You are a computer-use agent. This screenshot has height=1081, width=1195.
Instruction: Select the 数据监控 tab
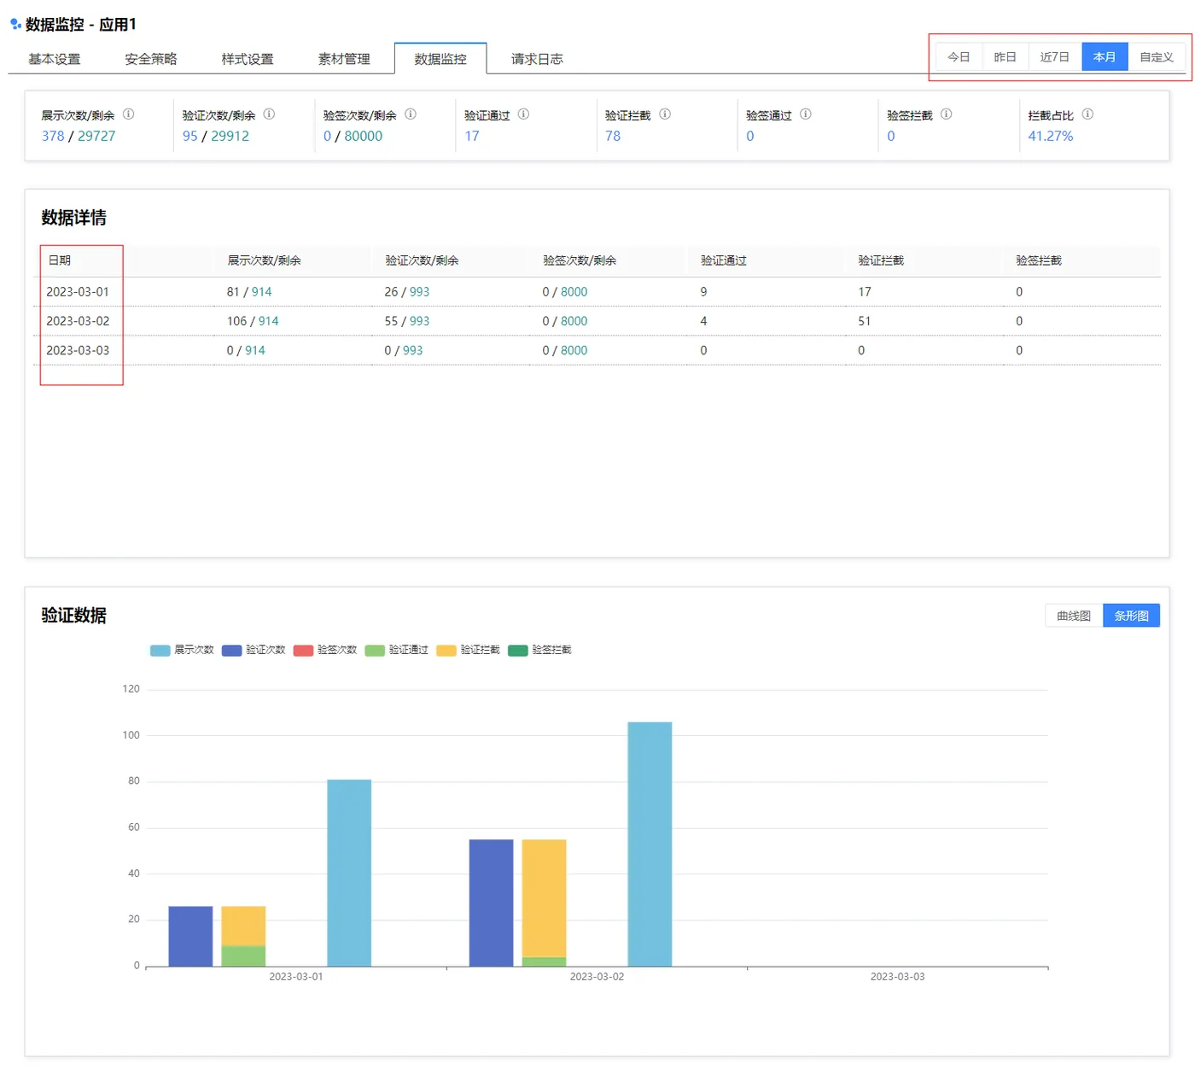pyautogui.click(x=440, y=59)
